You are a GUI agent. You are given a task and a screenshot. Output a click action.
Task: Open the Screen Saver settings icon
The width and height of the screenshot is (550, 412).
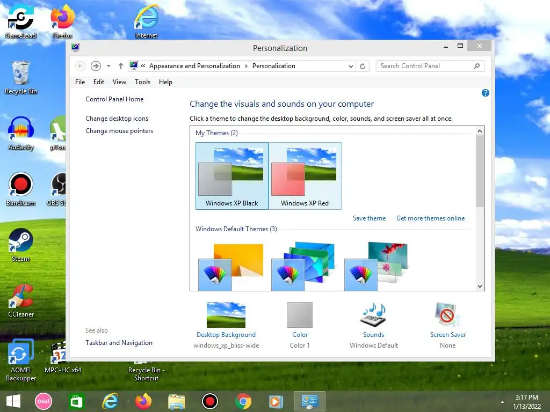[x=447, y=314]
